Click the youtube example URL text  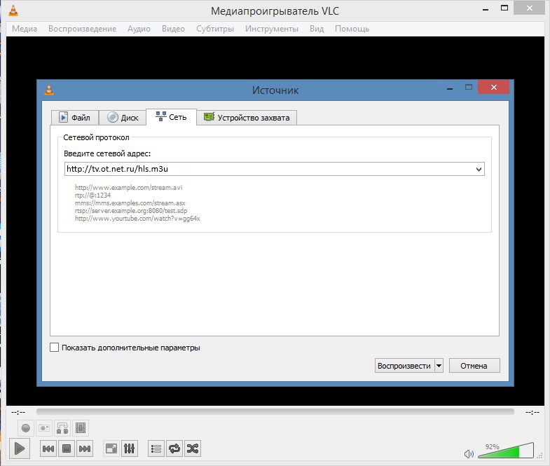pyautogui.click(x=137, y=218)
